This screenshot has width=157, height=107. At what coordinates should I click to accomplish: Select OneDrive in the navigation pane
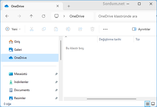click(30, 58)
